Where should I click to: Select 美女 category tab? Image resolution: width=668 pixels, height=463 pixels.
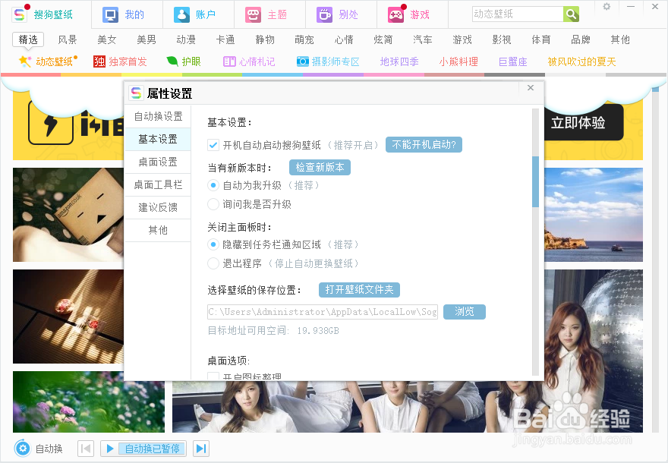point(107,39)
